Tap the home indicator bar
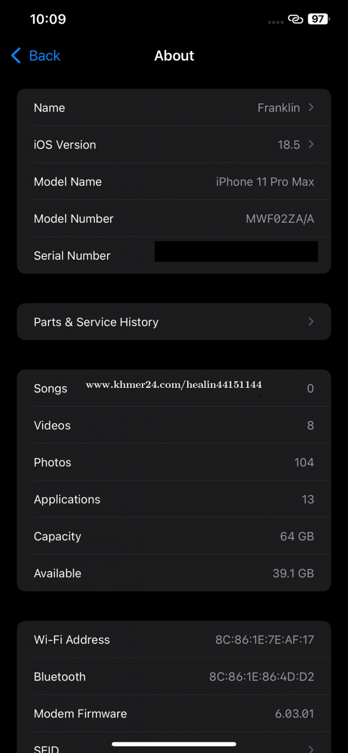Image resolution: width=348 pixels, height=753 pixels. [x=174, y=744]
